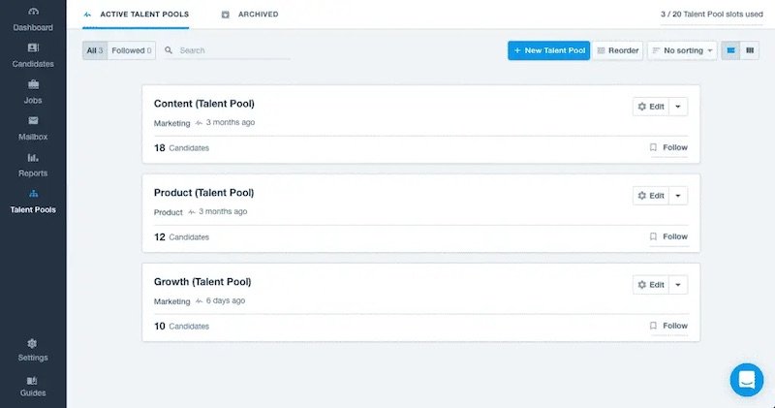Open the chat support bubble
This screenshot has height=408, width=775.
747,380
